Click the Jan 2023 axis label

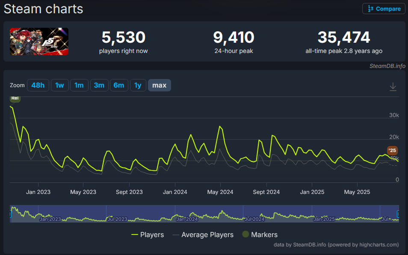click(38, 192)
